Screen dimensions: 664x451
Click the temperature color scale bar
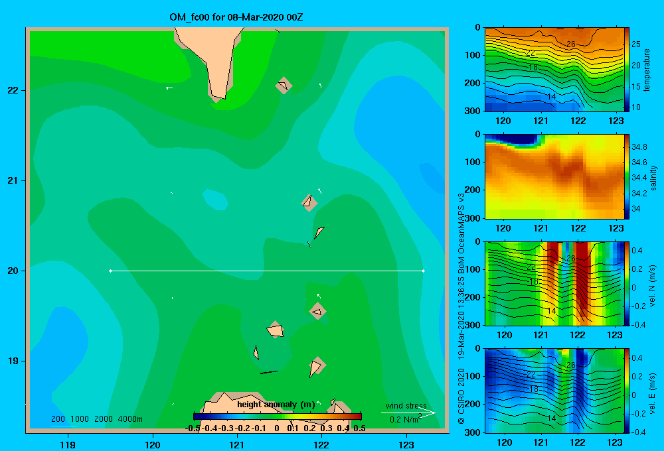point(627,70)
